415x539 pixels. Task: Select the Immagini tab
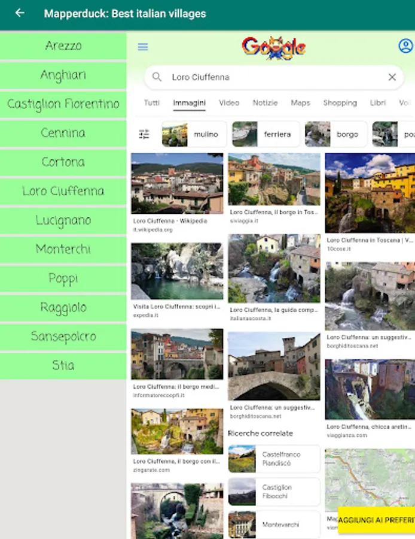[189, 103]
